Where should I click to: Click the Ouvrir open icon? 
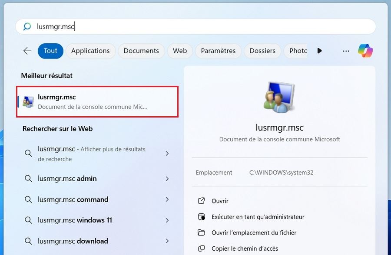(x=201, y=201)
